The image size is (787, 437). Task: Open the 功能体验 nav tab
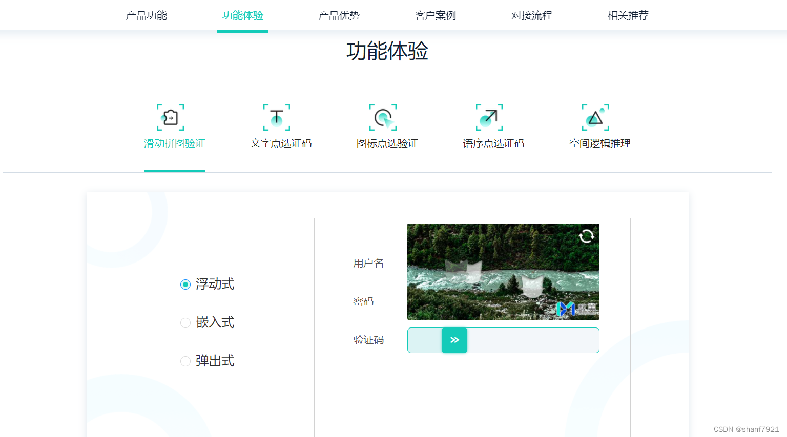pyautogui.click(x=243, y=15)
